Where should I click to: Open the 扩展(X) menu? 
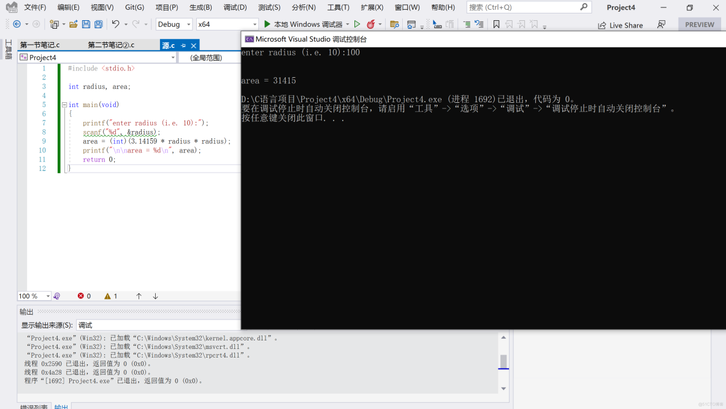(x=372, y=7)
